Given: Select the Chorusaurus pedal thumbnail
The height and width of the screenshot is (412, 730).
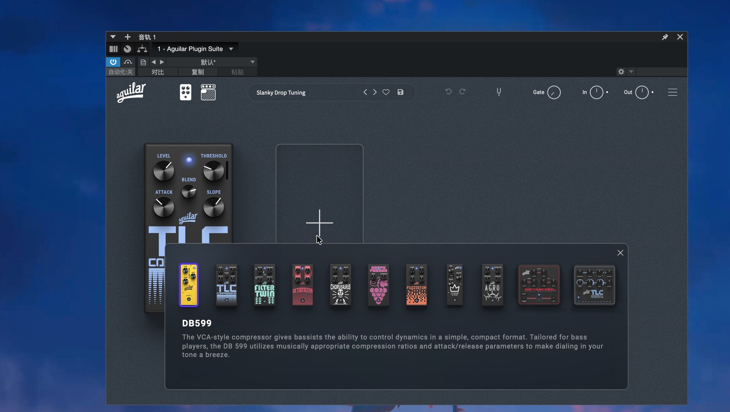Looking at the screenshot, I should tap(340, 285).
